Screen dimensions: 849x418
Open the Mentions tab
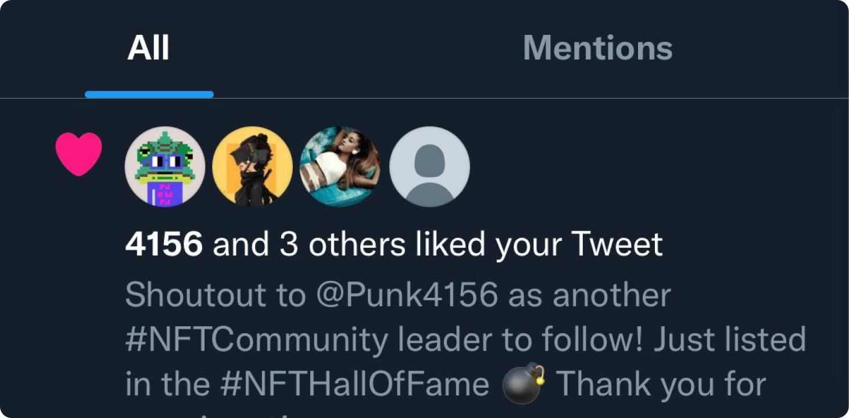(598, 48)
